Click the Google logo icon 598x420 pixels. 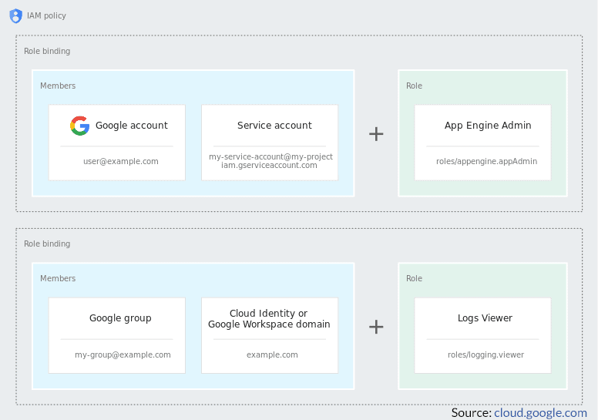79,126
